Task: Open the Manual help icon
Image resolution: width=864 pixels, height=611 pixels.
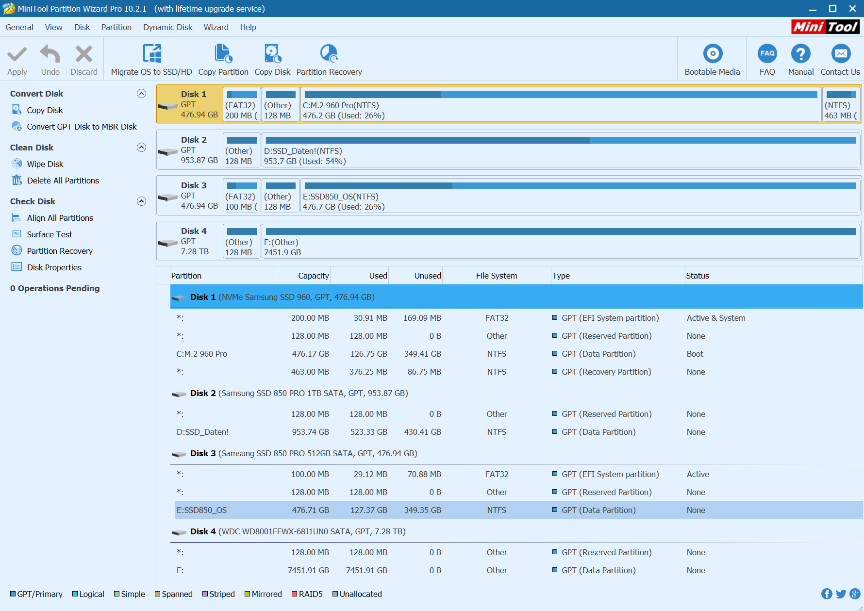Action: click(x=801, y=53)
